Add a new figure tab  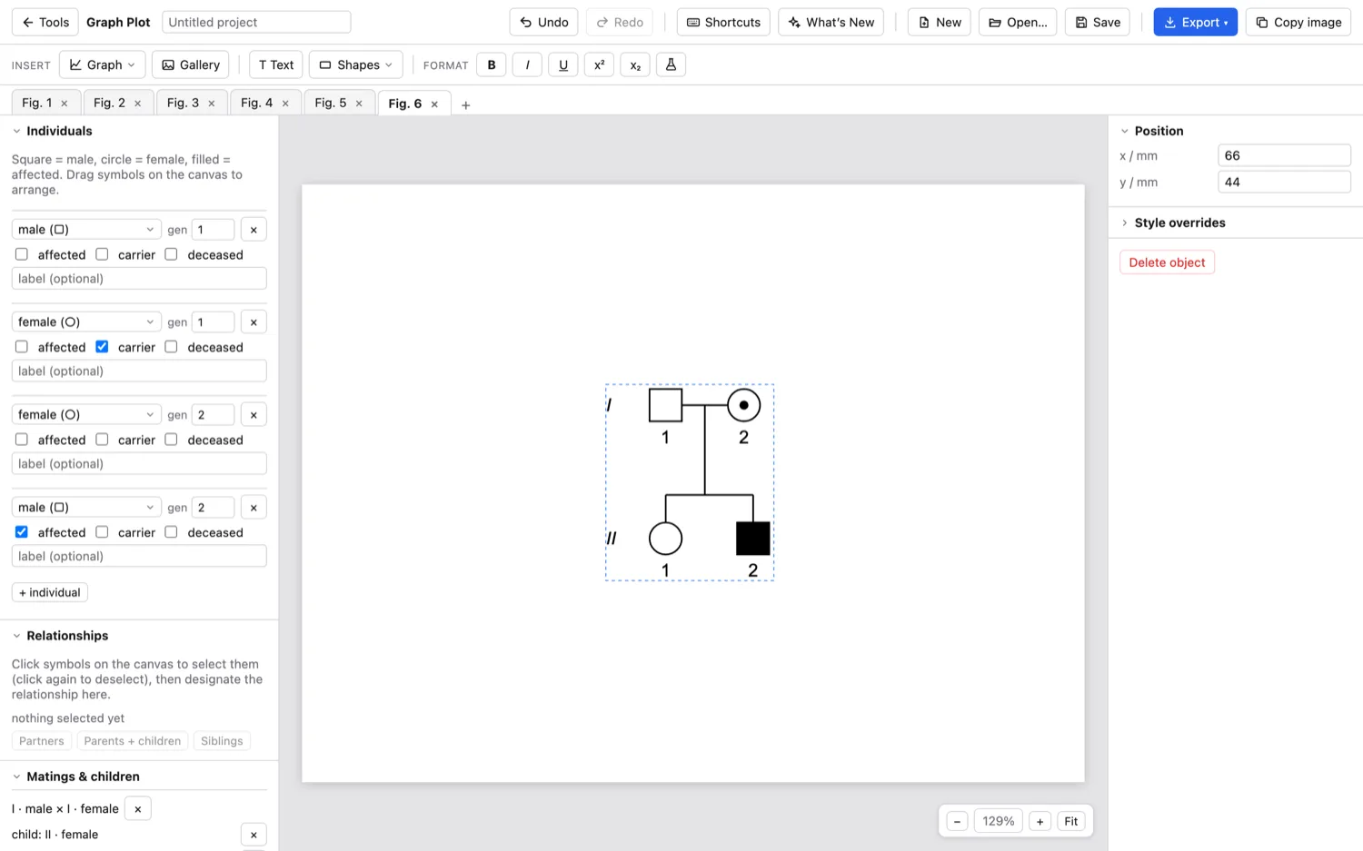click(465, 104)
